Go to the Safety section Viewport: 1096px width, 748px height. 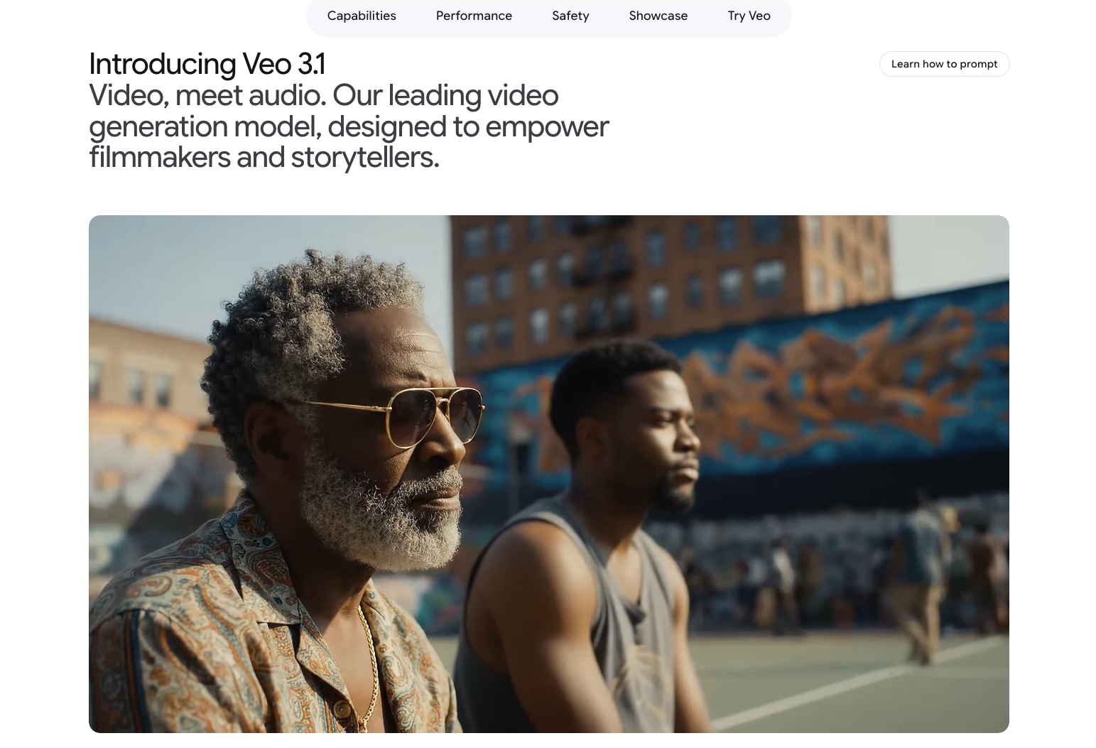click(570, 16)
